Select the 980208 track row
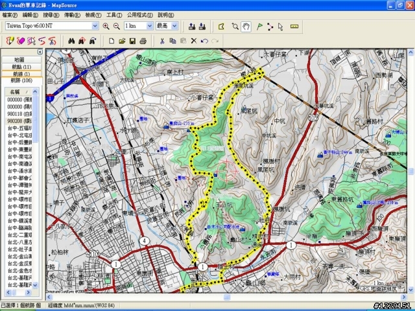Screen dimensions: 415x311 19,121
